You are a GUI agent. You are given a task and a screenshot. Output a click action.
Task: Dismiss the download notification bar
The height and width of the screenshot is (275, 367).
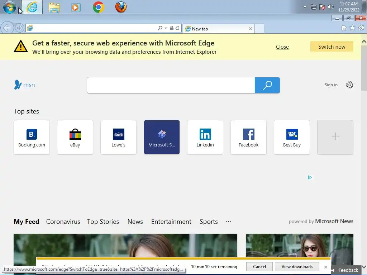(325, 267)
